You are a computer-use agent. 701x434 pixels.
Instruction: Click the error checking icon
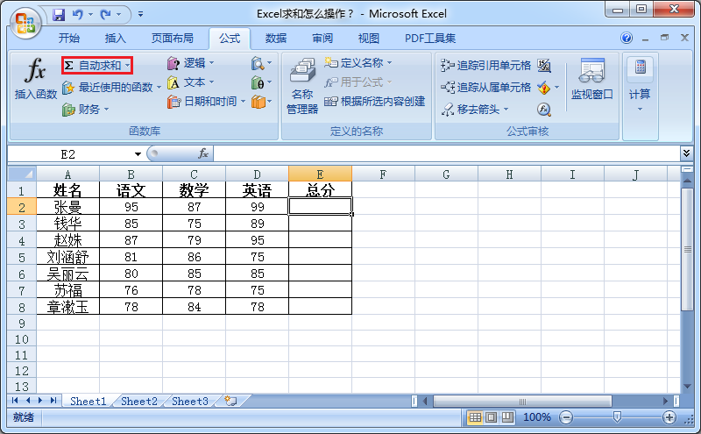[x=543, y=88]
